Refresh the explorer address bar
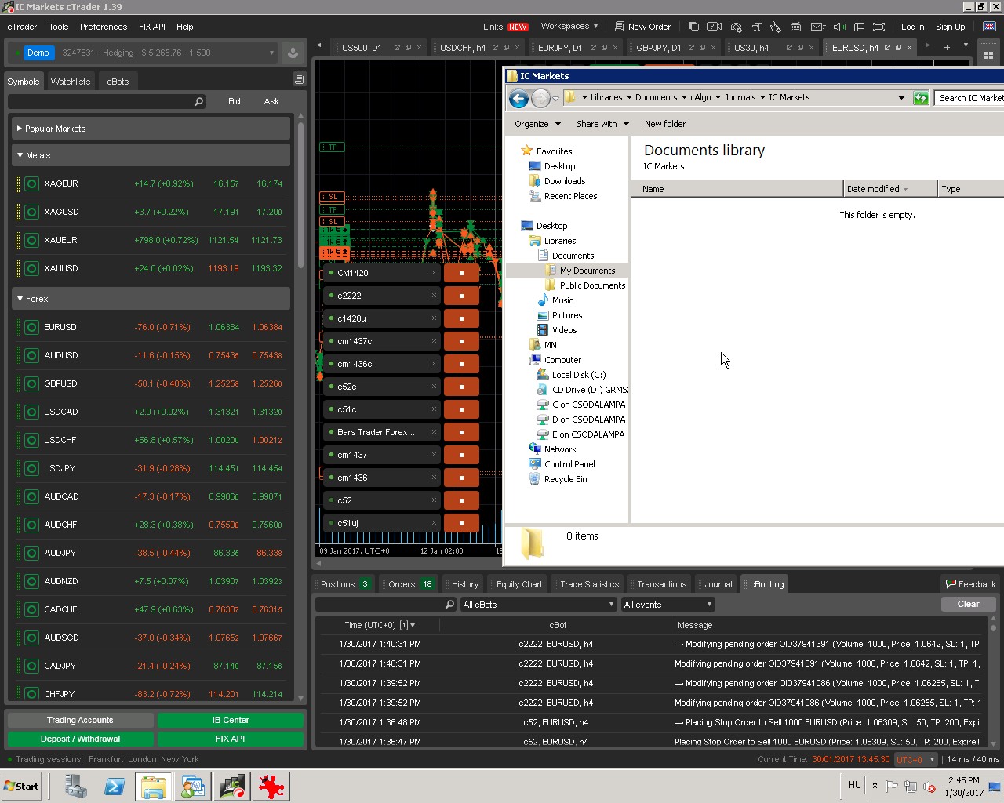The height and width of the screenshot is (803, 1004). [921, 98]
